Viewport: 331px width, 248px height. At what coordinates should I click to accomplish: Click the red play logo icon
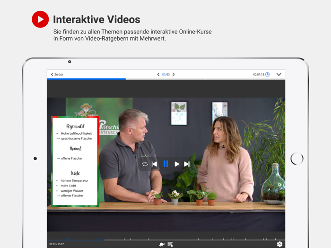(x=40, y=19)
